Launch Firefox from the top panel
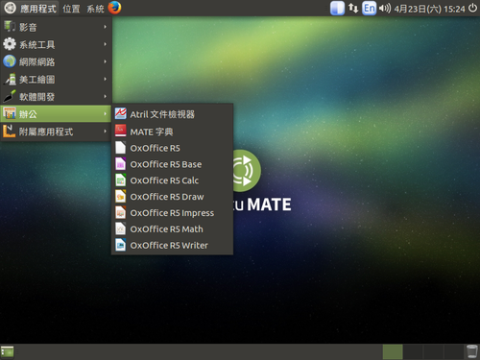This screenshot has height=360, width=480. 114,8
